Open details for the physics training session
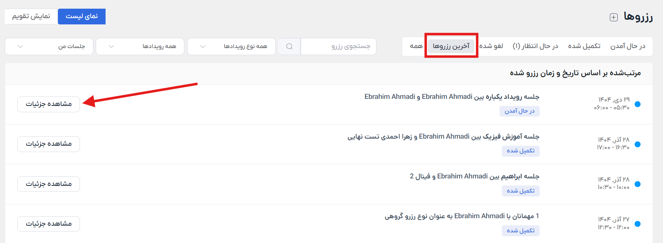Viewport: 663px width, 243px height. (x=48, y=144)
